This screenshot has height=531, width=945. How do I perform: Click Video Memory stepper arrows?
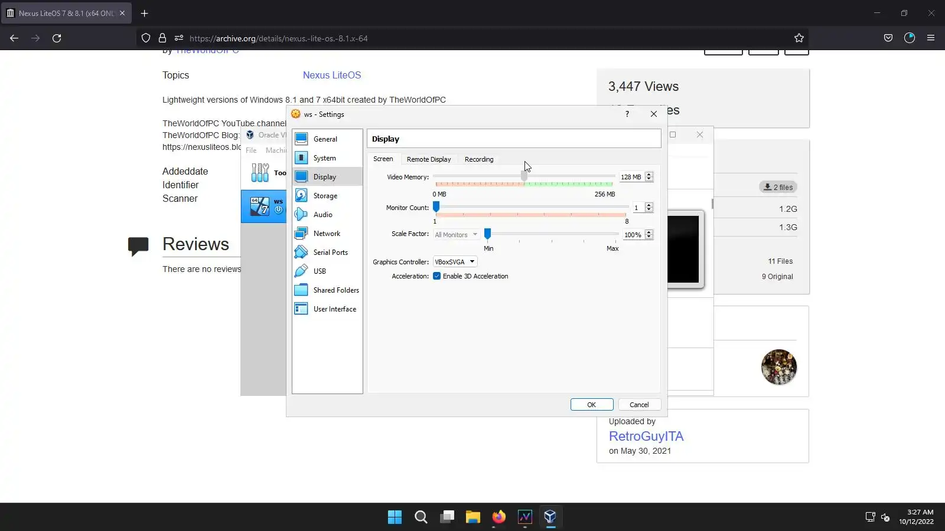[x=649, y=177]
